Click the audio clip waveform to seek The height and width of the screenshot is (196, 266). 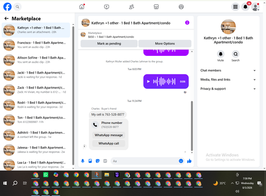(x=164, y=81)
